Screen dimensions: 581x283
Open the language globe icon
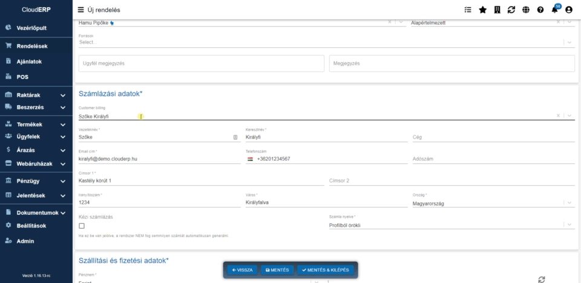click(x=526, y=10)
